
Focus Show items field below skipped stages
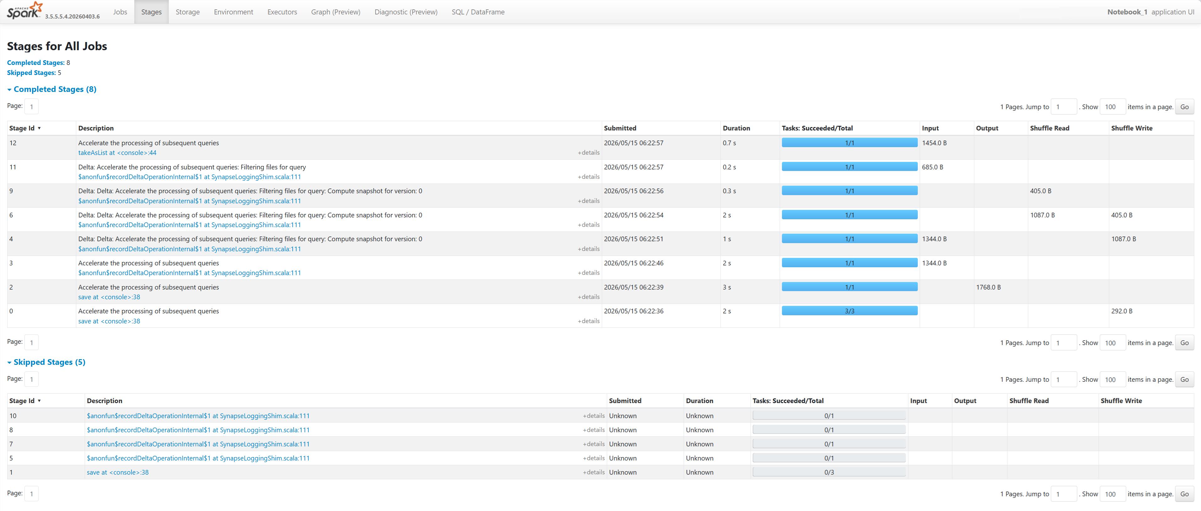pyautogui.click(x=1113, y=494)
